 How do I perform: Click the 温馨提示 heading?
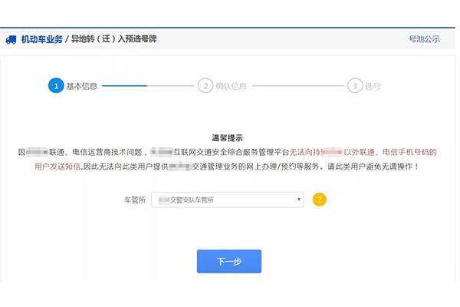[228, 138]
